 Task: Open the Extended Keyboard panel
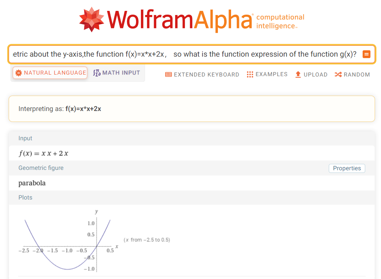(x=202, y=75)
